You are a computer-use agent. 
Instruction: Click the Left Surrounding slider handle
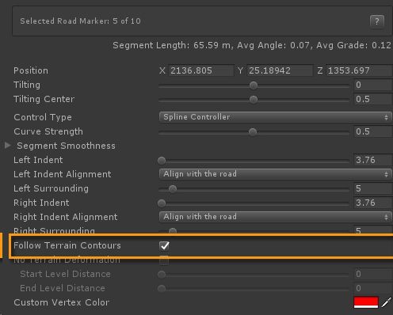[x=173, y=189]
